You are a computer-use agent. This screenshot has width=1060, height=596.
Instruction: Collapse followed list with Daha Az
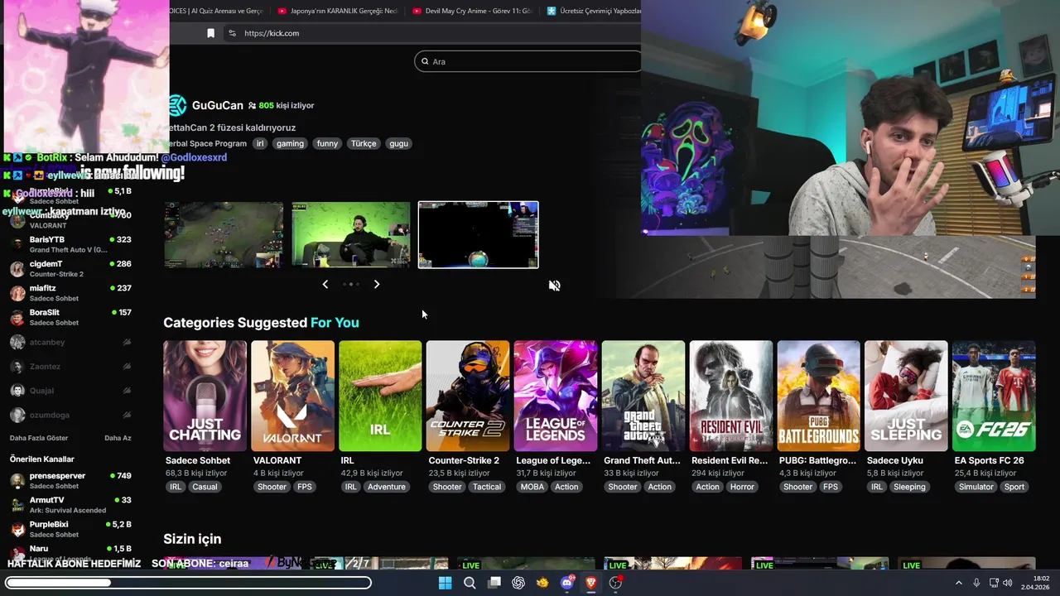tap(118, 438)
